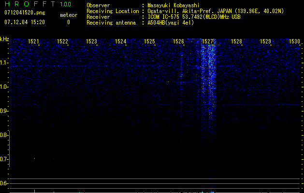The height and width of the screenshot is (193, 304).
Task: Click the 1521 time marker
Action: coord(33,41)
